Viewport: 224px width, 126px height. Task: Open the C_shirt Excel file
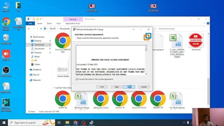pyautogui.click(x=177, y=46)
